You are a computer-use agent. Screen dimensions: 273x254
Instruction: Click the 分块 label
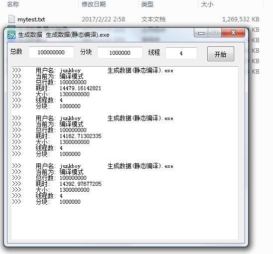coord(86,52)
